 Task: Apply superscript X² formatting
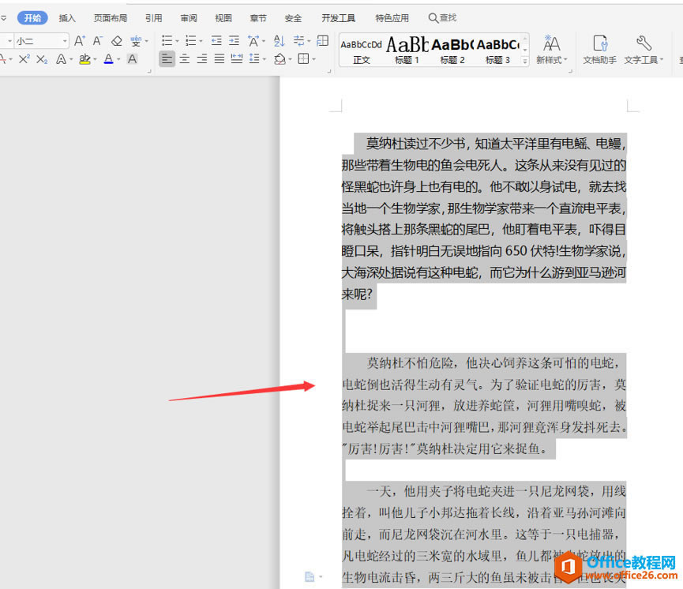pos(24,58)
